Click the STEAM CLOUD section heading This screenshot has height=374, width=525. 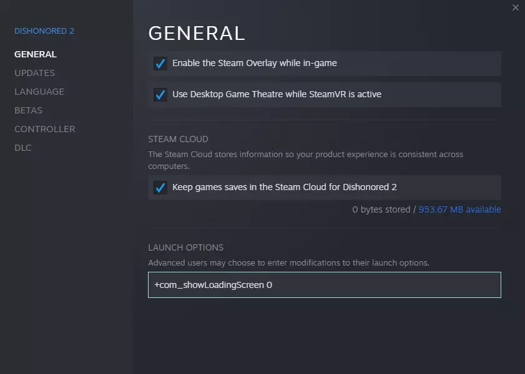178,139
